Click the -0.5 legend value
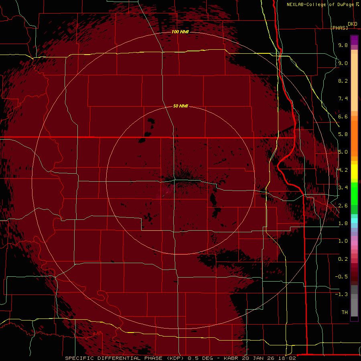Image resolution: width=361 pixels, height=361 pixels. [x=341, y=277]
